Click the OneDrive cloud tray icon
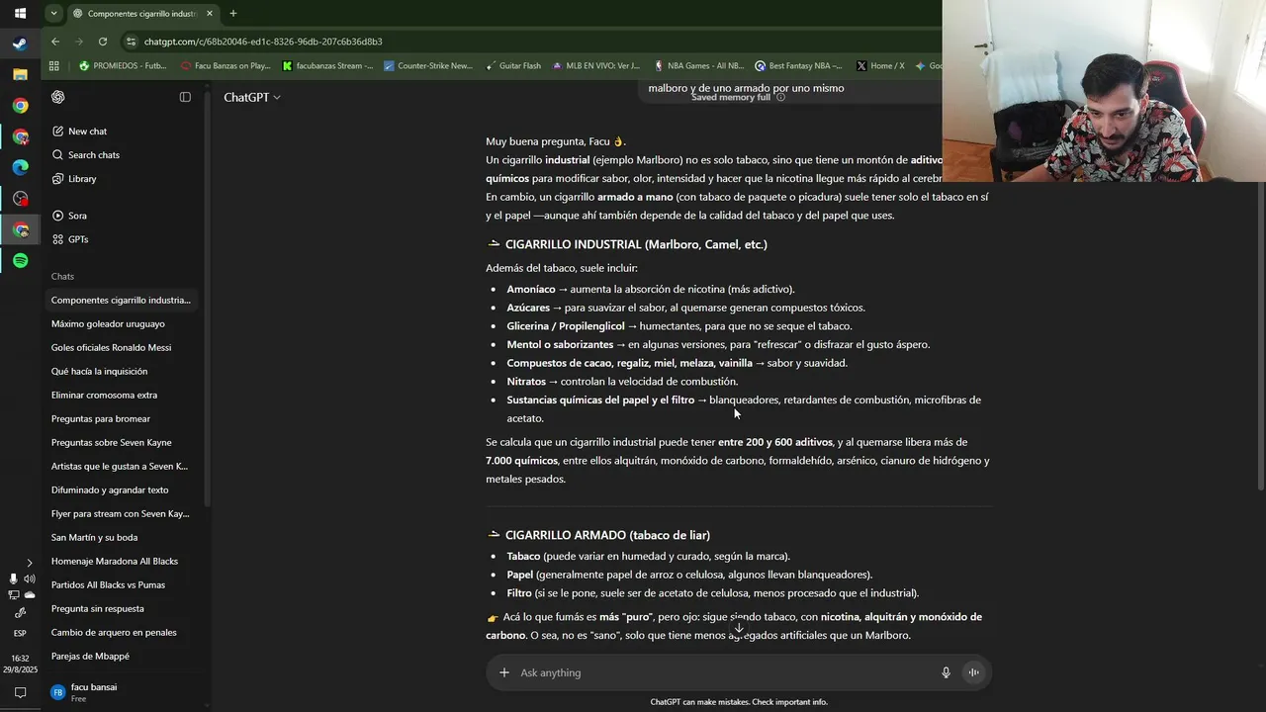Image resolution: width=1266 pixels, height=712 pixels. (30, 594)
